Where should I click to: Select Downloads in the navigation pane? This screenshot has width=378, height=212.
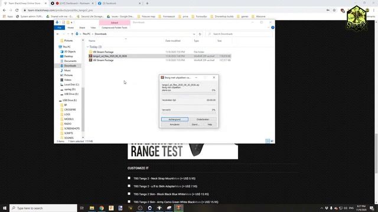[70, 65]
